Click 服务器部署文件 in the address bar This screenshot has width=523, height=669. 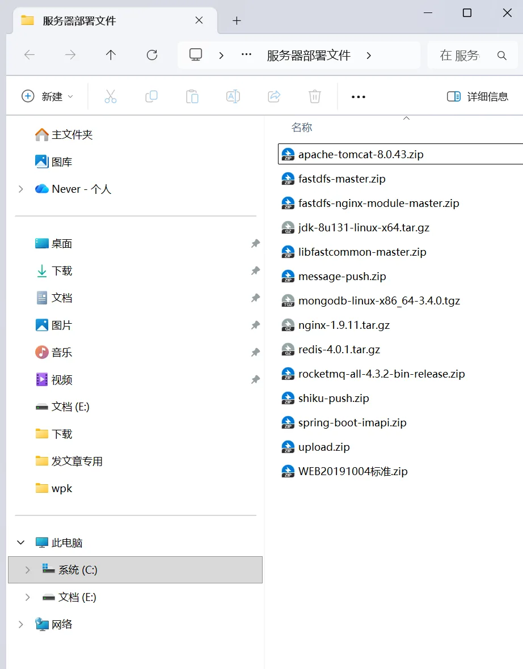tap(309, 55)
